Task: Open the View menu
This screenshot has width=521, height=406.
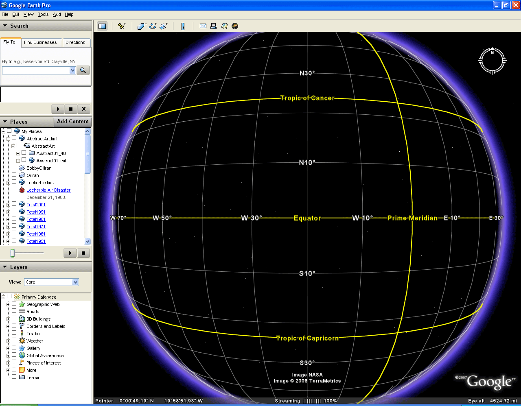Action: pos(28,14)
